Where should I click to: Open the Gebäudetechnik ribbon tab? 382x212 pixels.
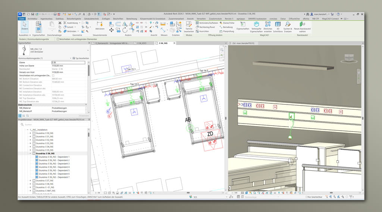coord(91,18)
